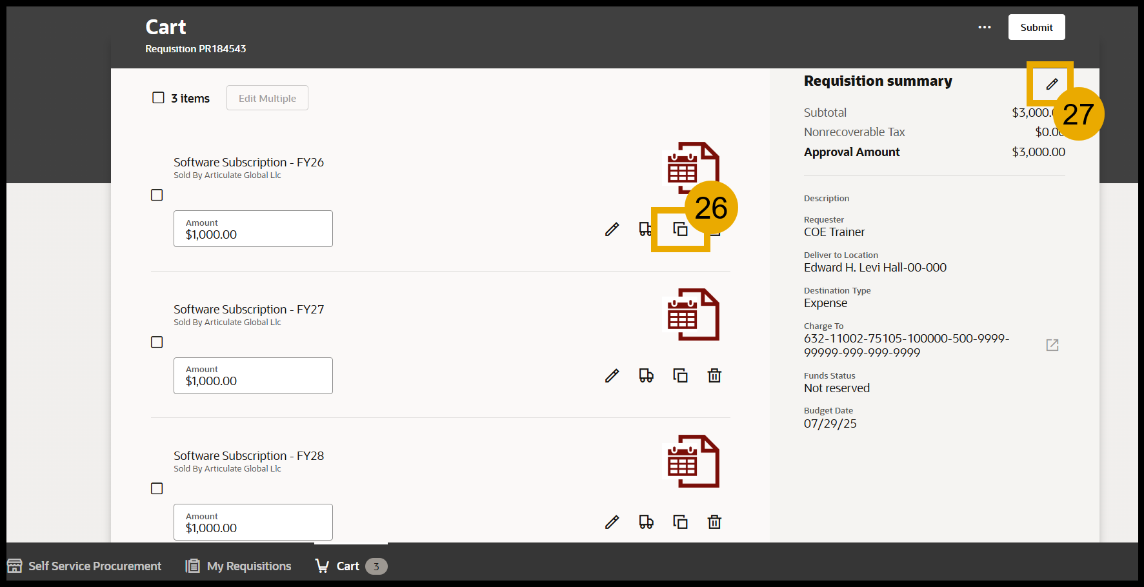Click the Cart shopping cart icon
The height and width of the screenshot is (587, 1144).
[322, 566]
